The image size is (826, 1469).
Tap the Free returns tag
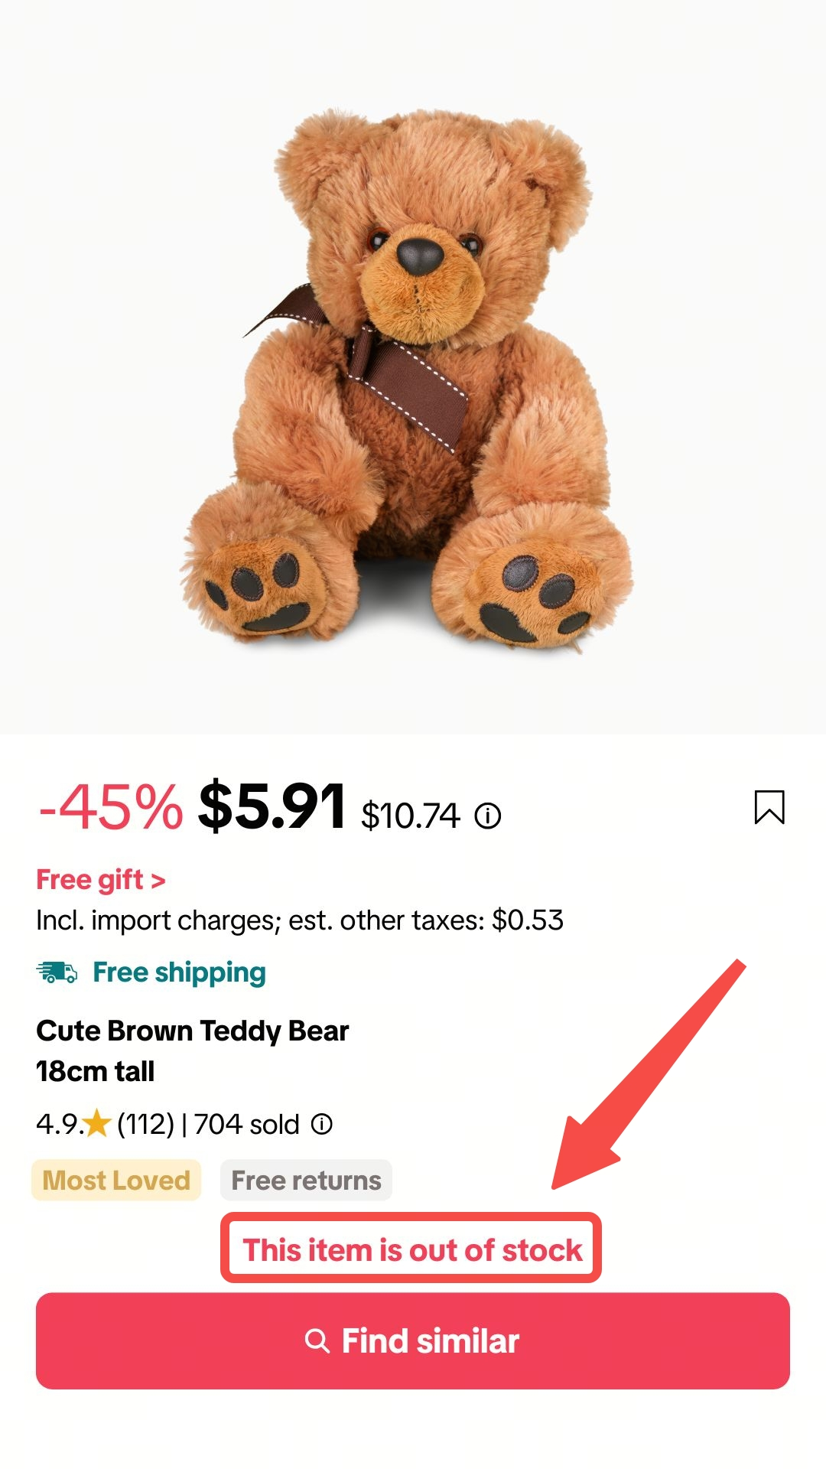pos(306,1181)
